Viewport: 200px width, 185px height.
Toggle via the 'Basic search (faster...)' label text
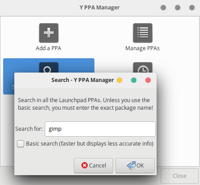(89, 144)
